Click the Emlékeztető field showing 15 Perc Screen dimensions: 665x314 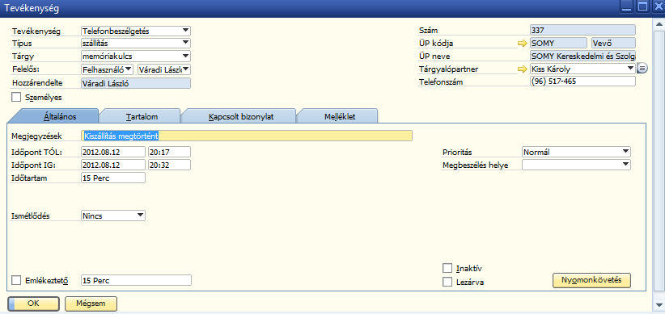(136, 280)
